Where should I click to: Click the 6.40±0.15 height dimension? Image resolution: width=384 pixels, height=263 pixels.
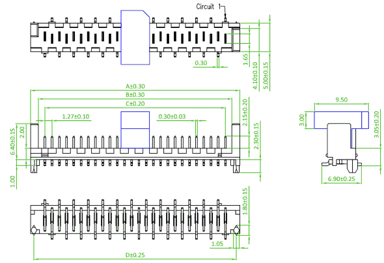click(x=12, y=142)
